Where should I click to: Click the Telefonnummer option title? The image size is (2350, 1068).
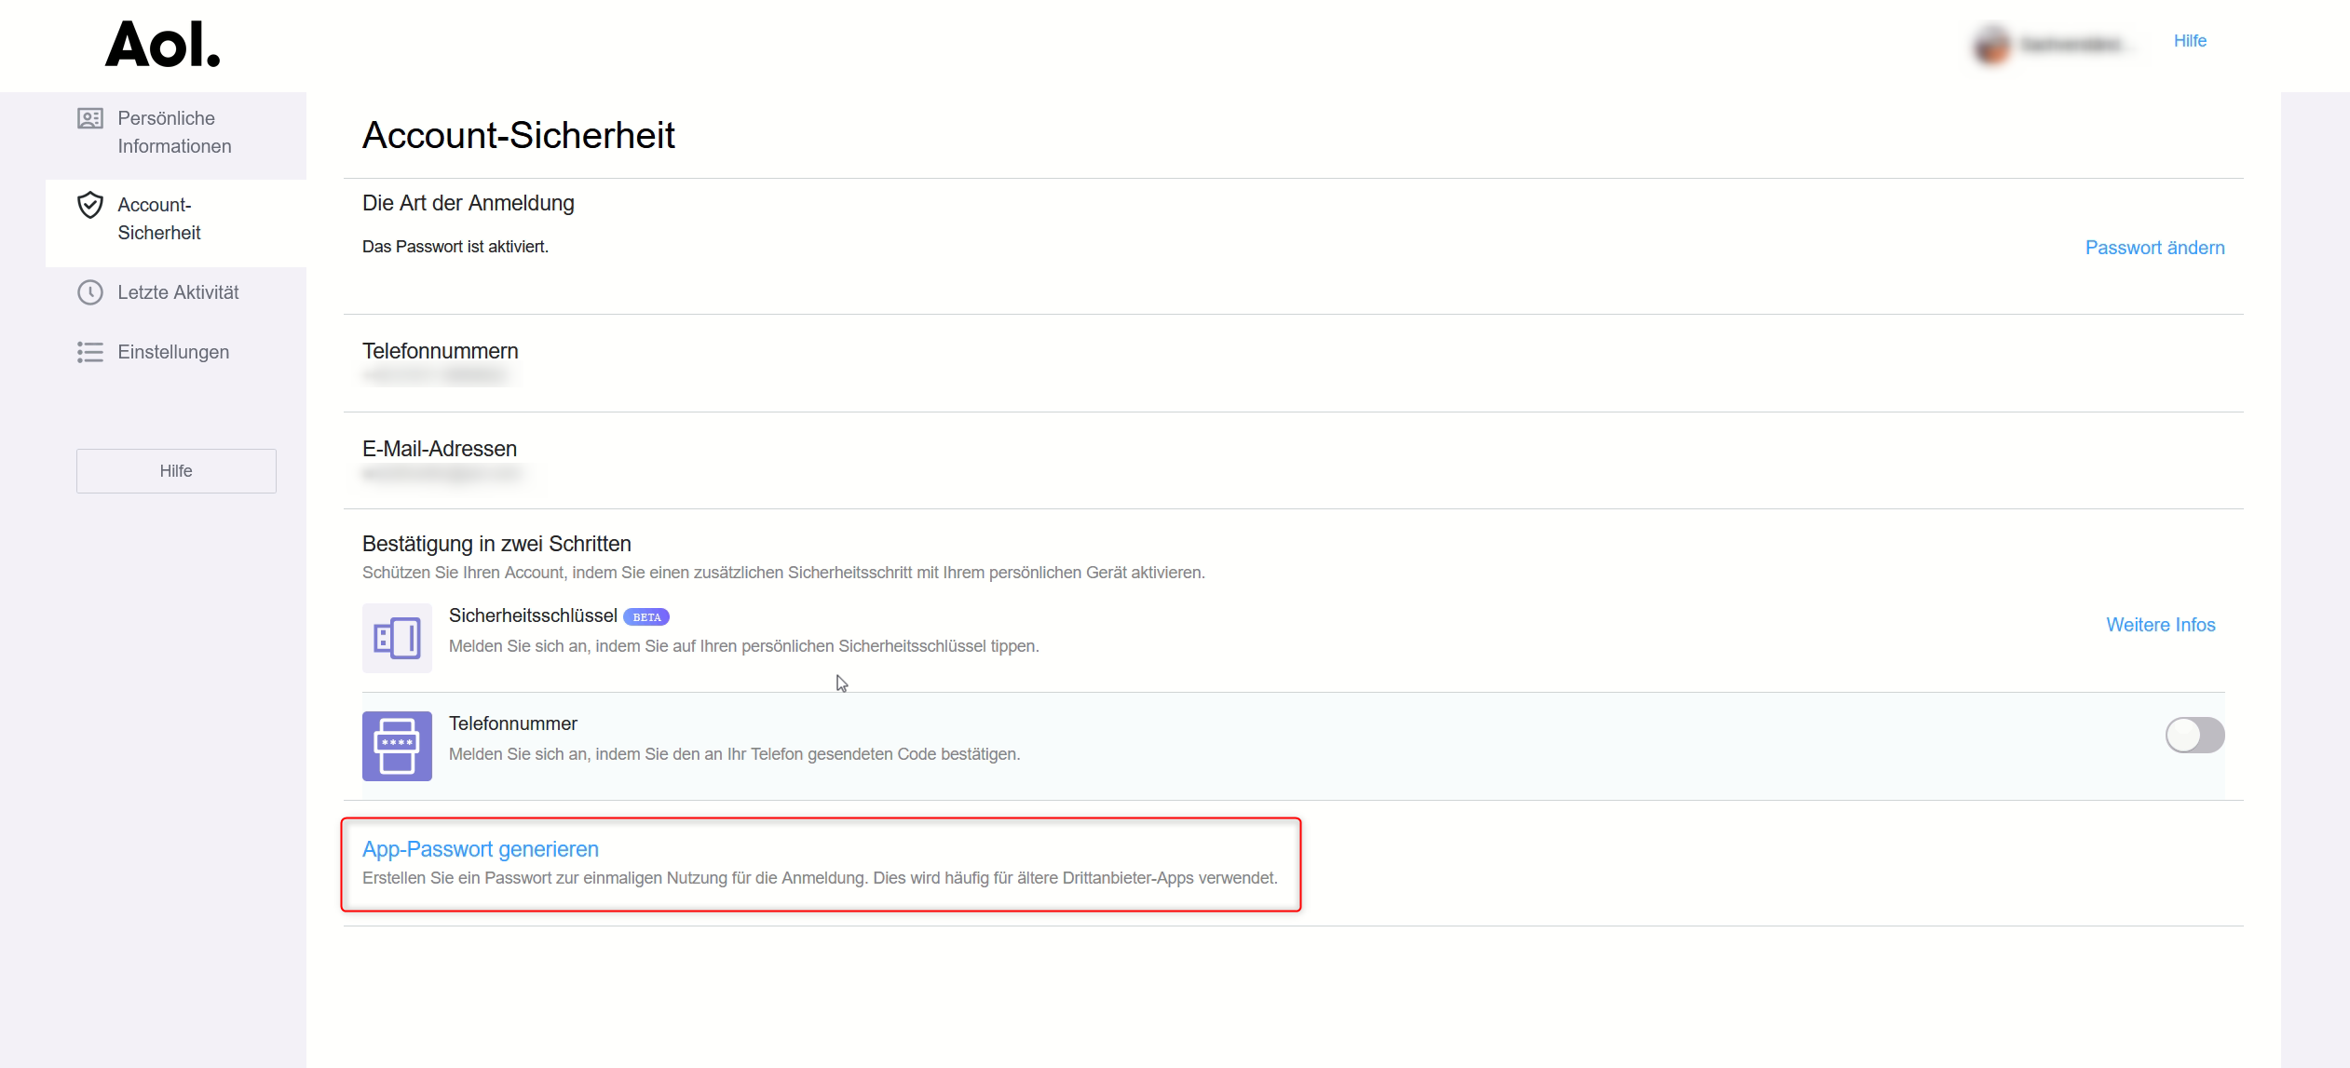tap(513, 723)
